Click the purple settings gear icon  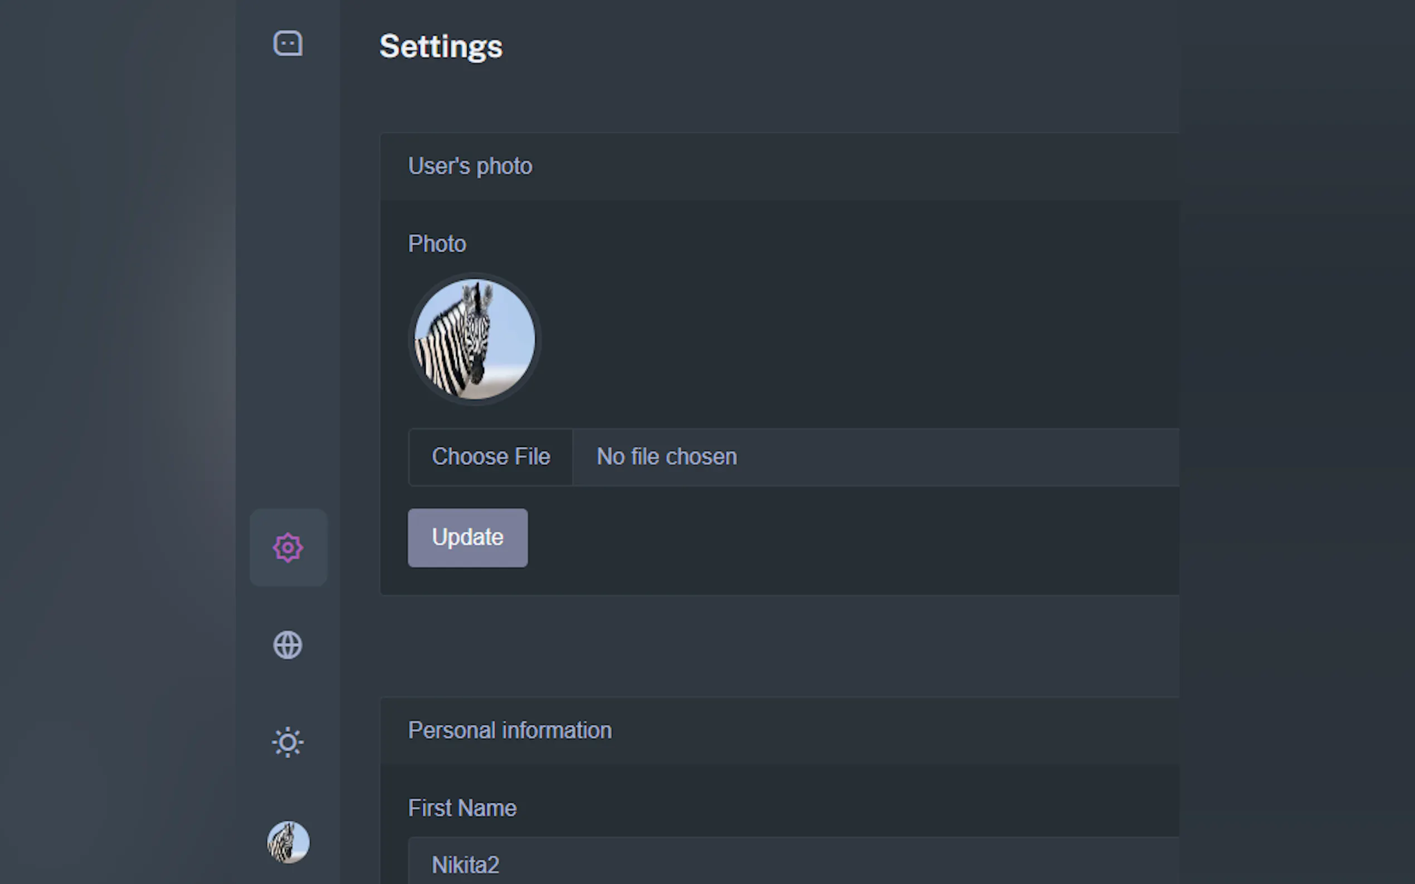click(288, 548)
